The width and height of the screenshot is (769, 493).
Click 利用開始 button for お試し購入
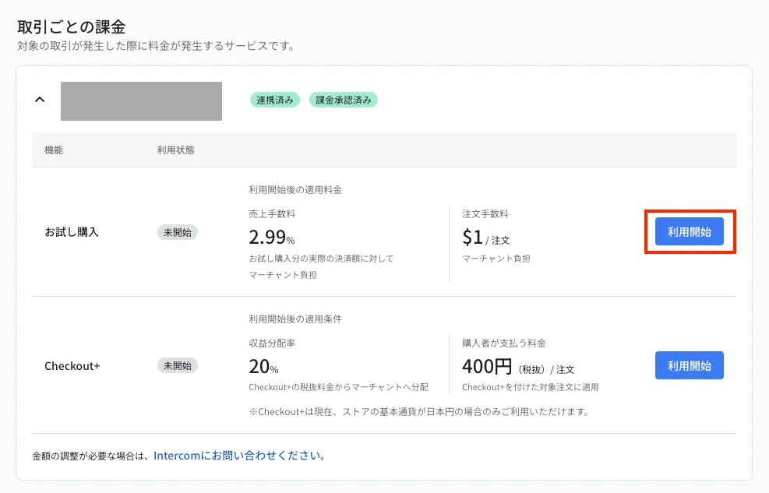[689, 232]
